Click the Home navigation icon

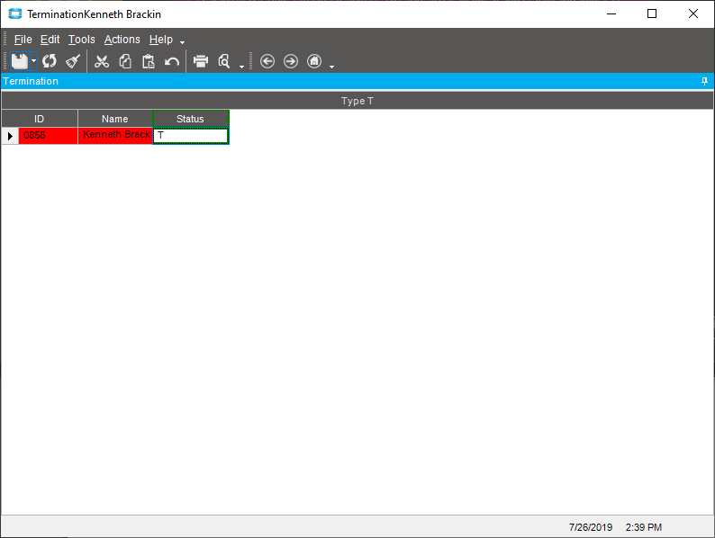point(314,61)
